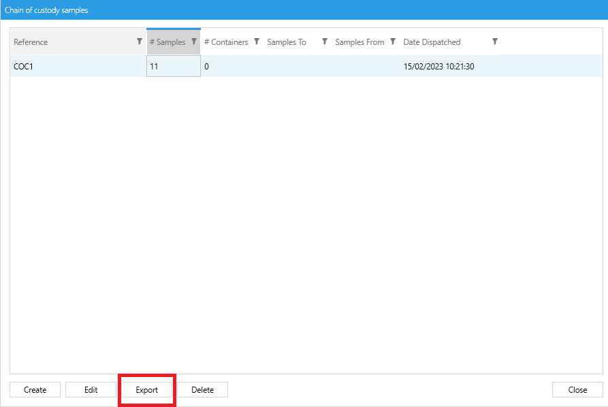Open the Date Dispatched column filter icon
608x407 pixels.
point(495,42)
